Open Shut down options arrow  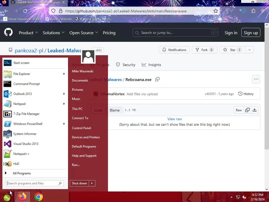[x=92, y=183]
